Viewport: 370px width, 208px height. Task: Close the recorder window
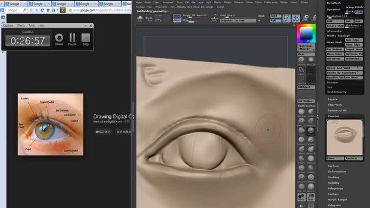pyautogui.click(x=91, y=25)
